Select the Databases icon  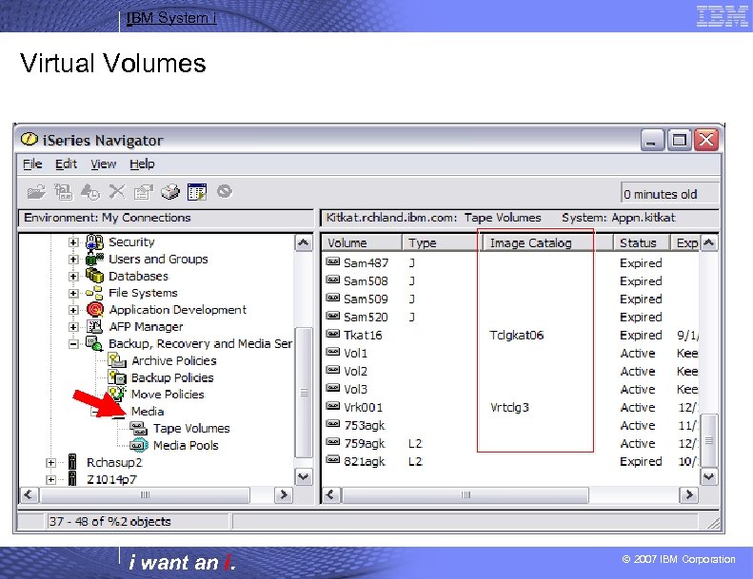94,276
